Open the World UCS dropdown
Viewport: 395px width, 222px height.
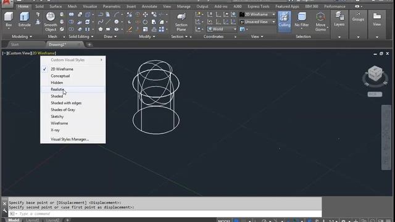click(x=222, y=29)
